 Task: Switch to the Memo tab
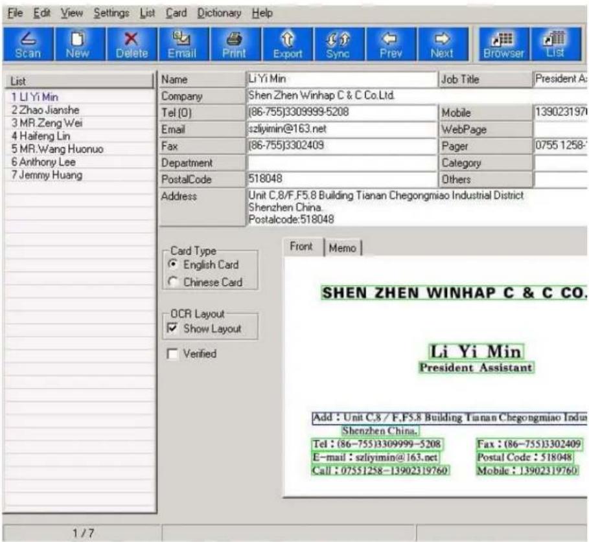coord(343,248)
